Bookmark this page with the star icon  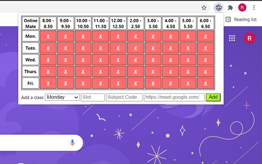point(204,8)
